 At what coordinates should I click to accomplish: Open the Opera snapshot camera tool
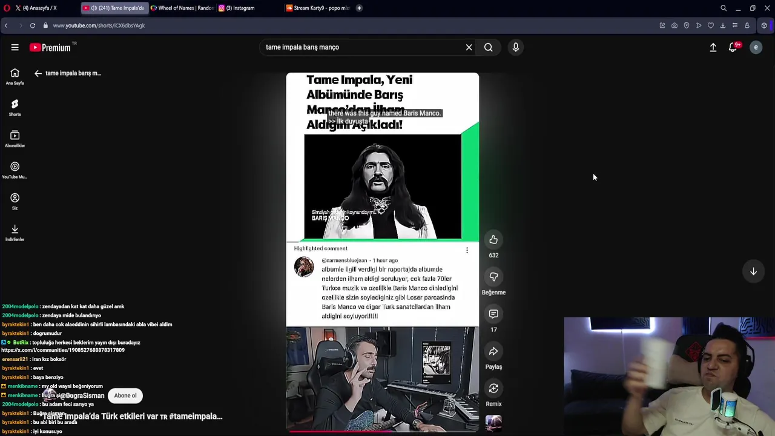pyautogui.click(x=674, y=25)
